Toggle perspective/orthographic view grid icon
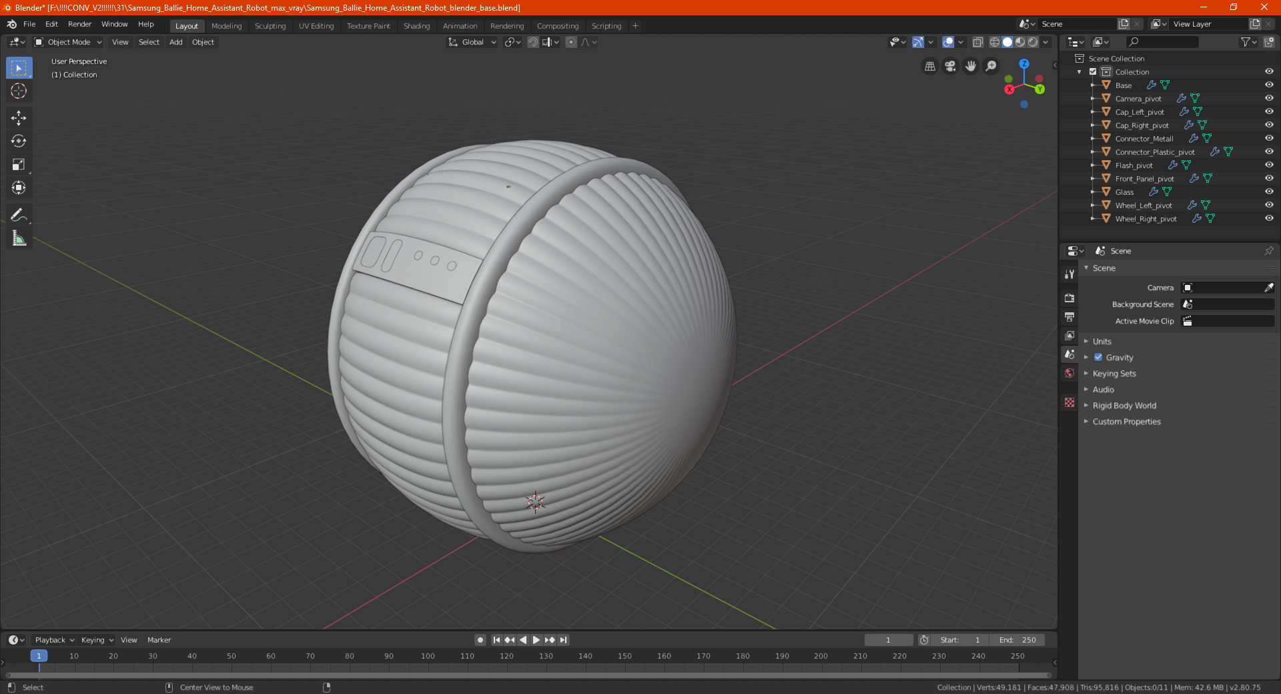 click(929, 66)
